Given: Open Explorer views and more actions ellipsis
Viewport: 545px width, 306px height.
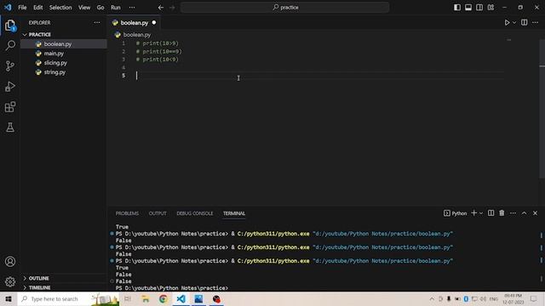Looking at the screenshot, I should (97, 23).
